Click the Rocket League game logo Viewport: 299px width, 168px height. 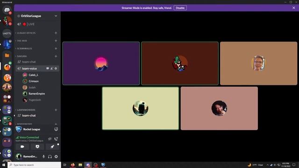pos(19,129)
